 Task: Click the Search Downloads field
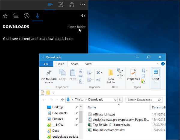click(x=144, y=100)
